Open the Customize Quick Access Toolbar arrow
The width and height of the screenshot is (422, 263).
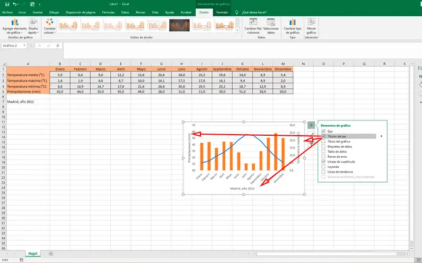pyautogui.click(x=40, y=4)
